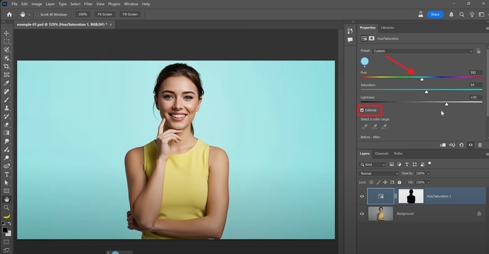Click the Hue value field showing 181
This screenshot has height=254, width=489.
(x=476, y=72)
